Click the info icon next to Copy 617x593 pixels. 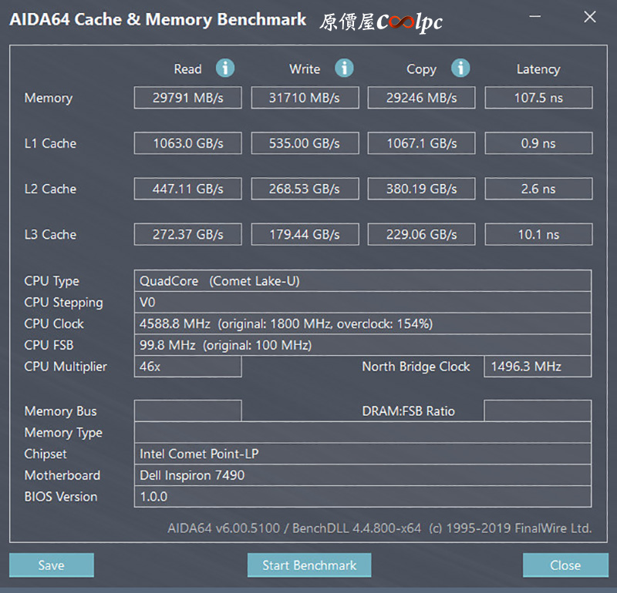460,69
